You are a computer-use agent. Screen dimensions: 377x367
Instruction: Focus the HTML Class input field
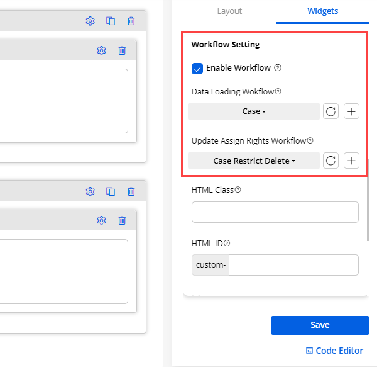[275, 212]
